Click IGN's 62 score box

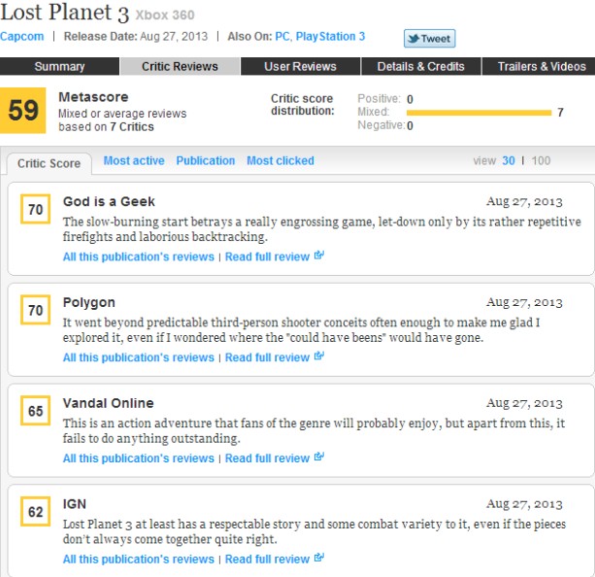(x=35, y=512)
